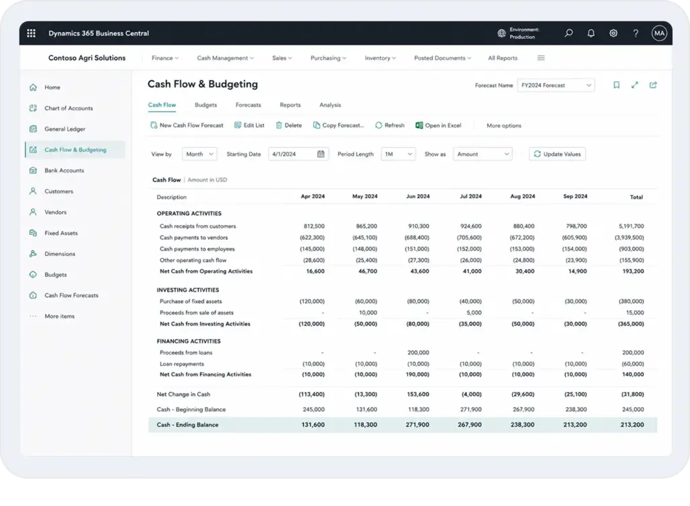Switch to the Reports tab
This screenshot has width=690, height=506.
tap(290, 104)
